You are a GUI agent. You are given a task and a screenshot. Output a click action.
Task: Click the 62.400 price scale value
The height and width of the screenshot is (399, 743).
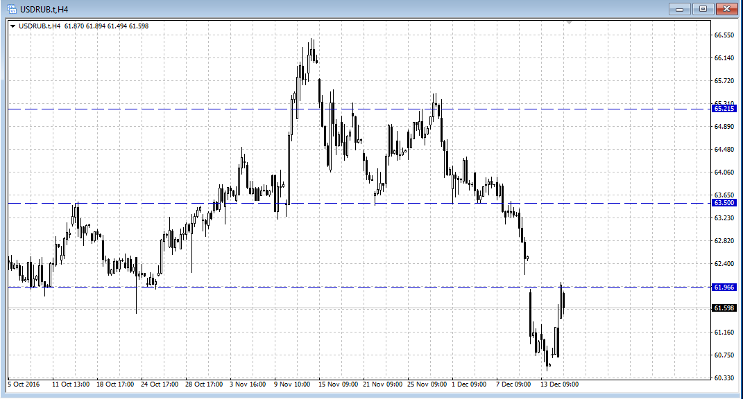(724, 264)
